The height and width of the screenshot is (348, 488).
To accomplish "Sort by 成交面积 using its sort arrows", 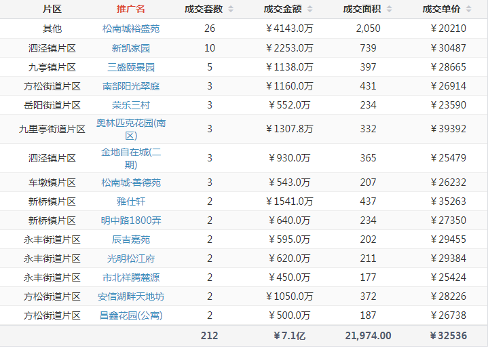I will [389, 9].
